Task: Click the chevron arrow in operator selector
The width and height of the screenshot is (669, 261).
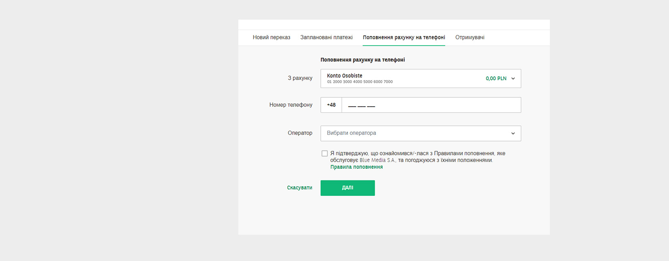Action: point(513,134)
